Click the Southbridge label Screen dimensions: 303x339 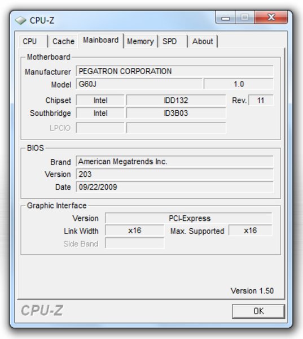(x=50, y=113)
